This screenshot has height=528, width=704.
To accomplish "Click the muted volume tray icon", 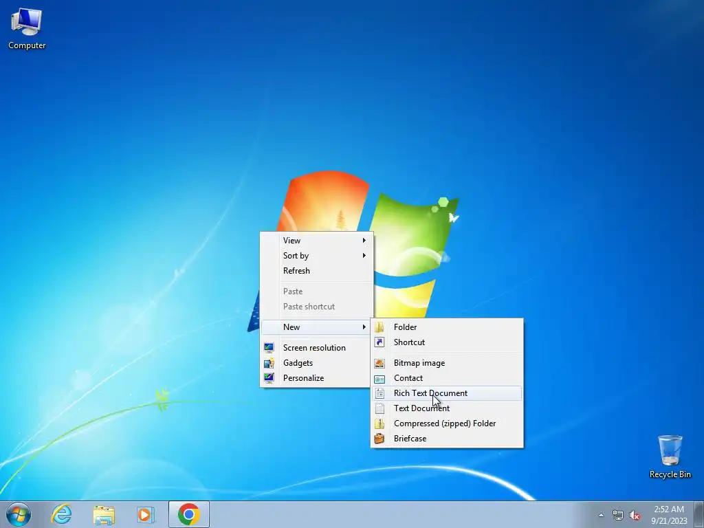I will (635, 515).
